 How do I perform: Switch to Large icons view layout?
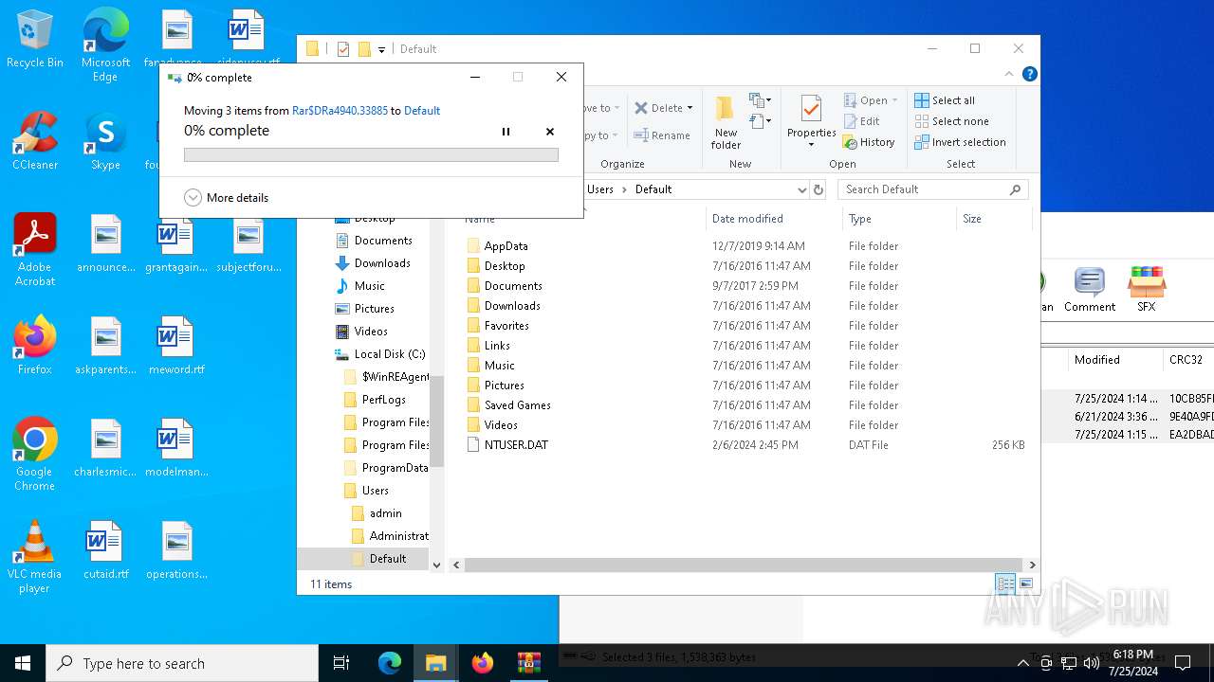1025,584
